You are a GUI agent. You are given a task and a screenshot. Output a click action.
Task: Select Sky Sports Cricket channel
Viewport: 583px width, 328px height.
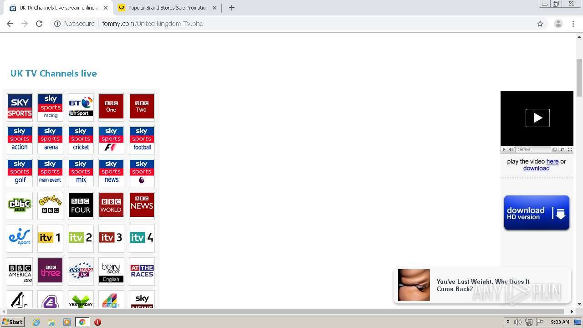coord(81,140)
